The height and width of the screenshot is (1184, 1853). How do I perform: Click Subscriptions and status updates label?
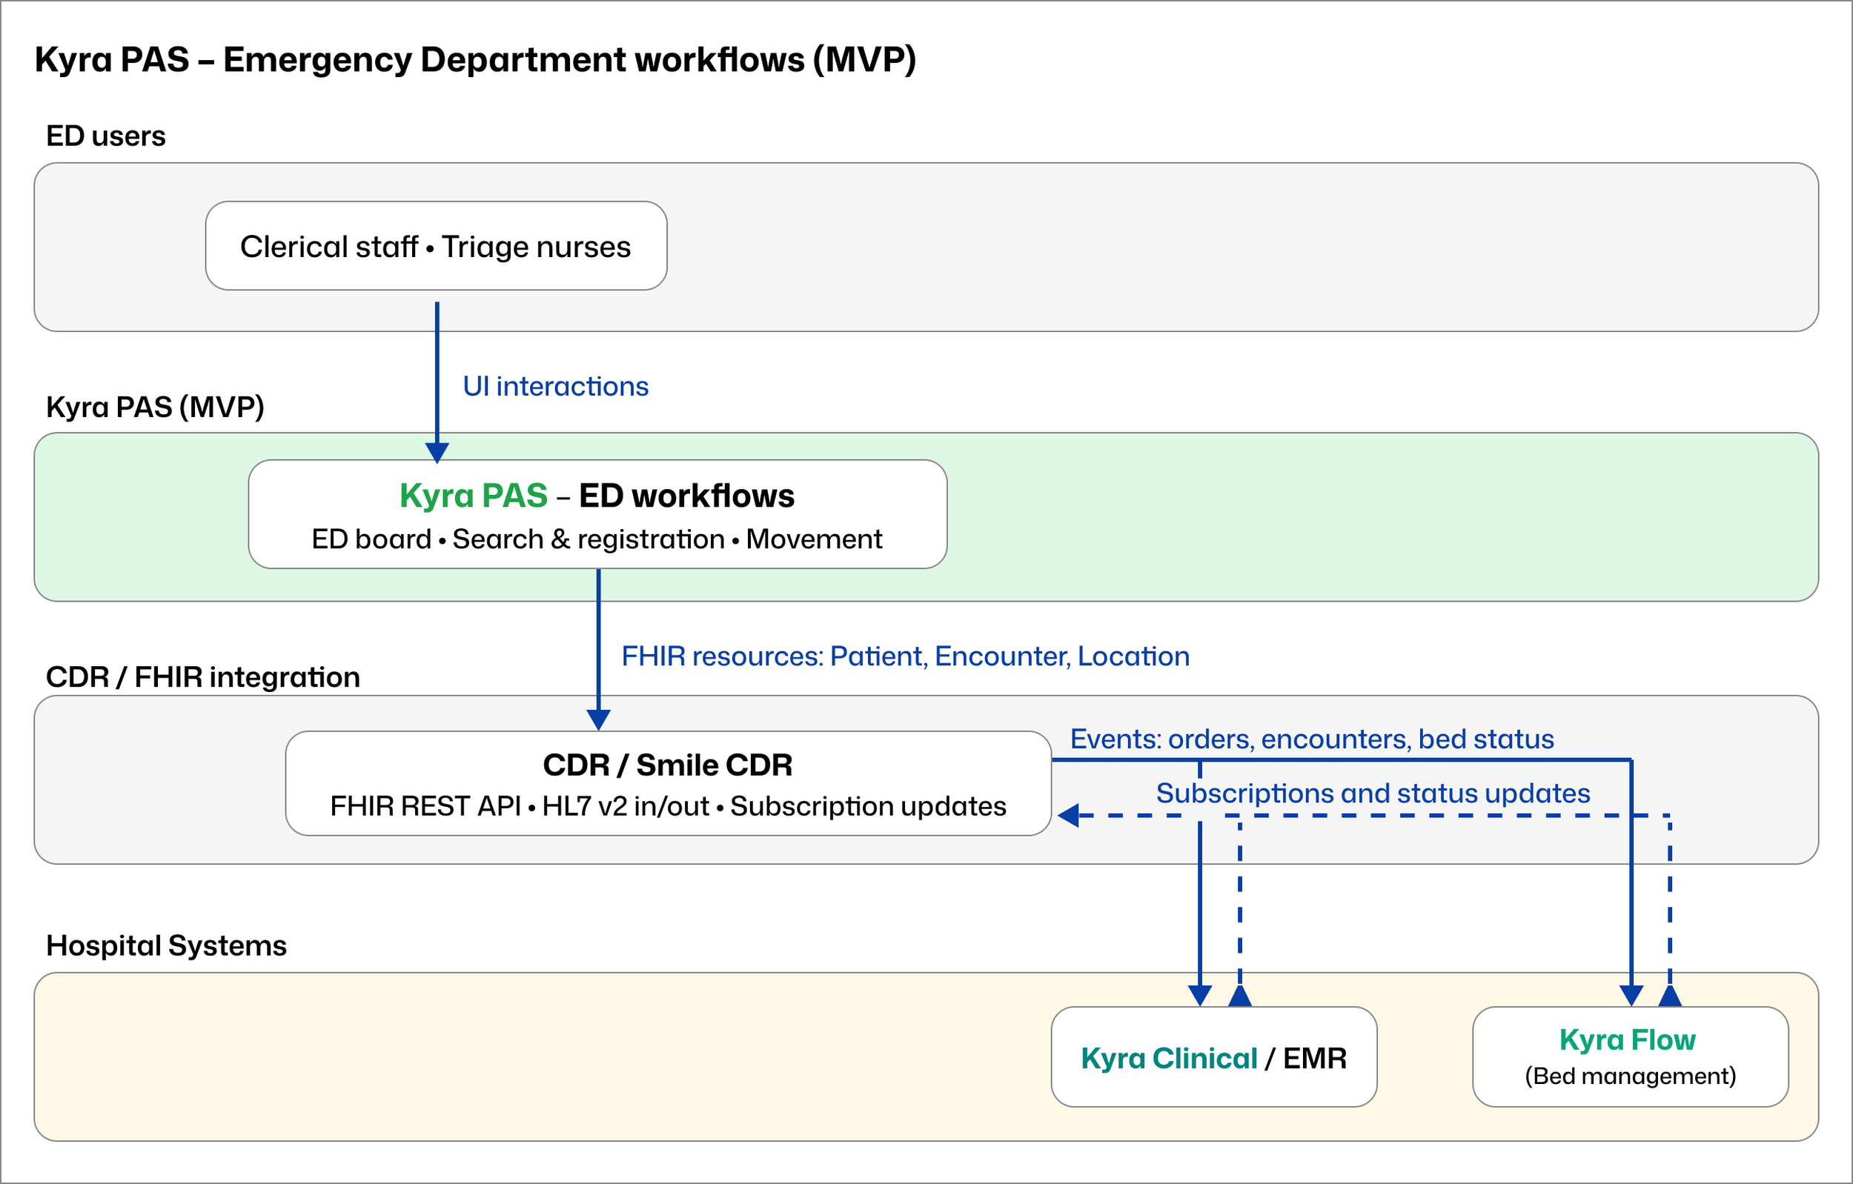coord(1373,794)
